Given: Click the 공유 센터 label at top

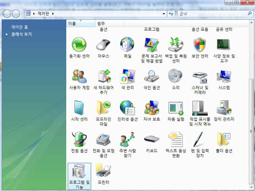Looking at the screenshot, I should [x=224, y=29].
